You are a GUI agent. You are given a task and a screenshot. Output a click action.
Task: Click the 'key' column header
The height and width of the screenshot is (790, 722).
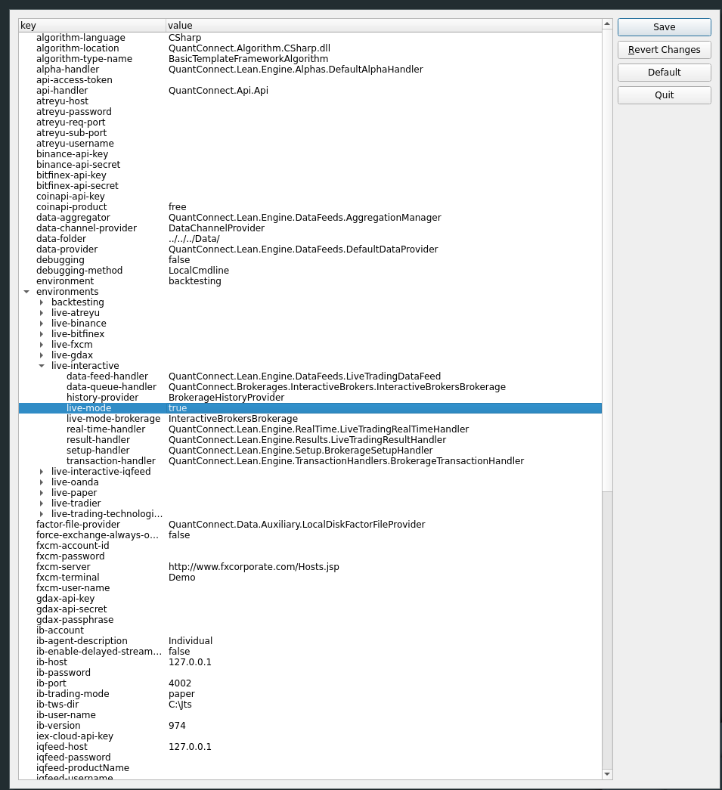[x=92, y=26]
